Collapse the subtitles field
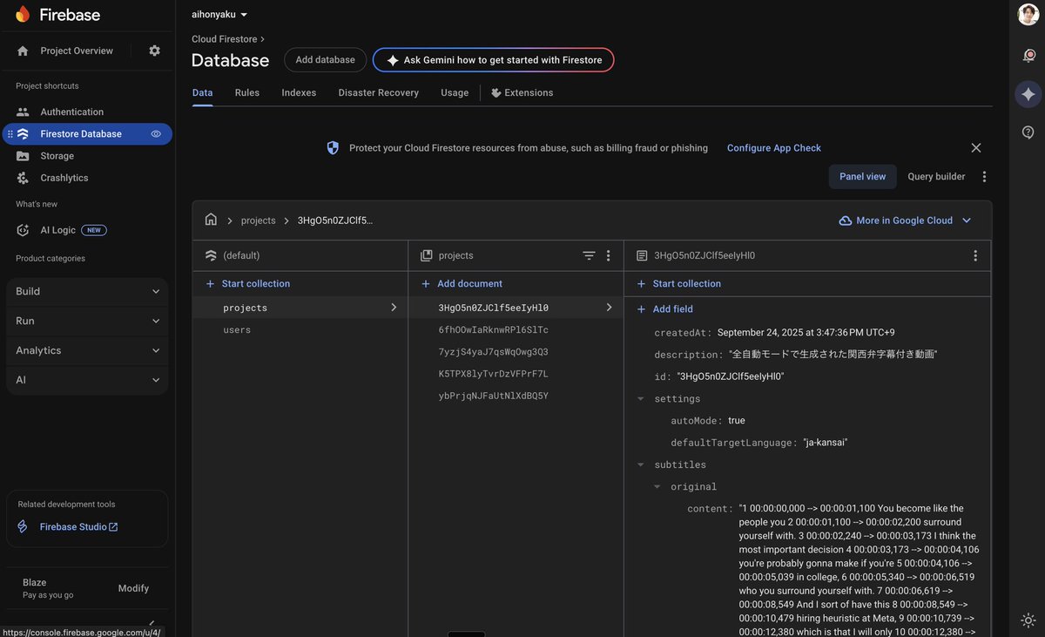The image size is (1045, 637). (x=641, y=464)
